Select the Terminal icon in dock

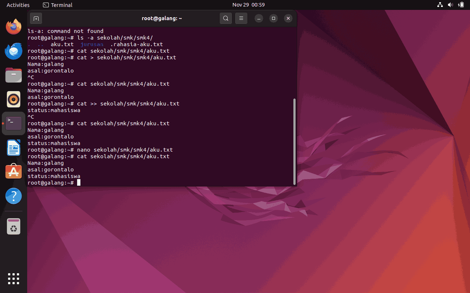[14, 123]
